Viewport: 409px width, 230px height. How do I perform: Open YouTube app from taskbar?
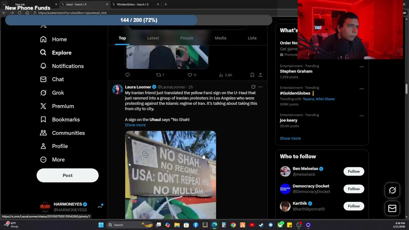(x=252, y=225)
